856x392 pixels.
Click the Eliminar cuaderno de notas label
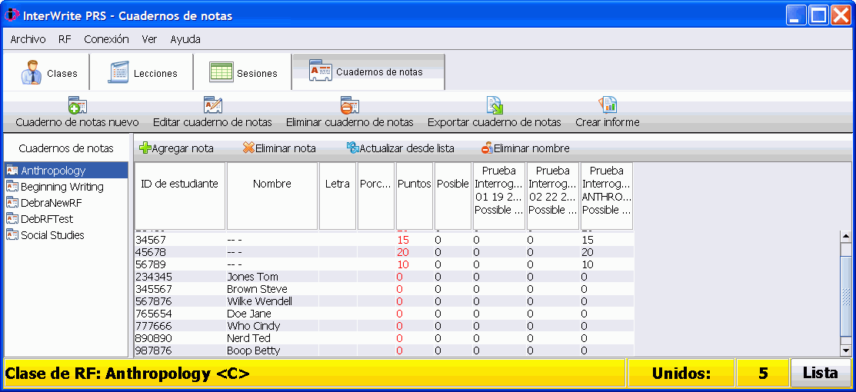click(349, 122)
